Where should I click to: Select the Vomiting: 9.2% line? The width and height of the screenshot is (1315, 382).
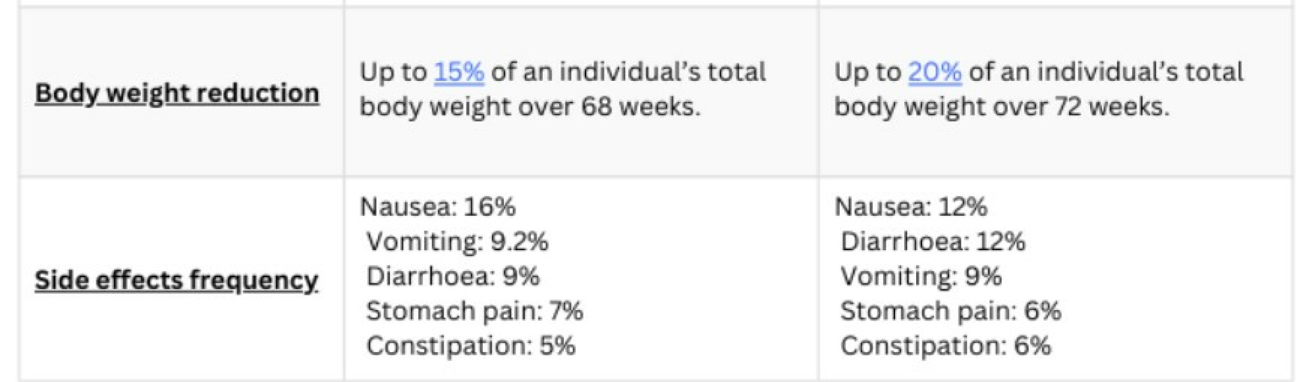tap(457, 242)
